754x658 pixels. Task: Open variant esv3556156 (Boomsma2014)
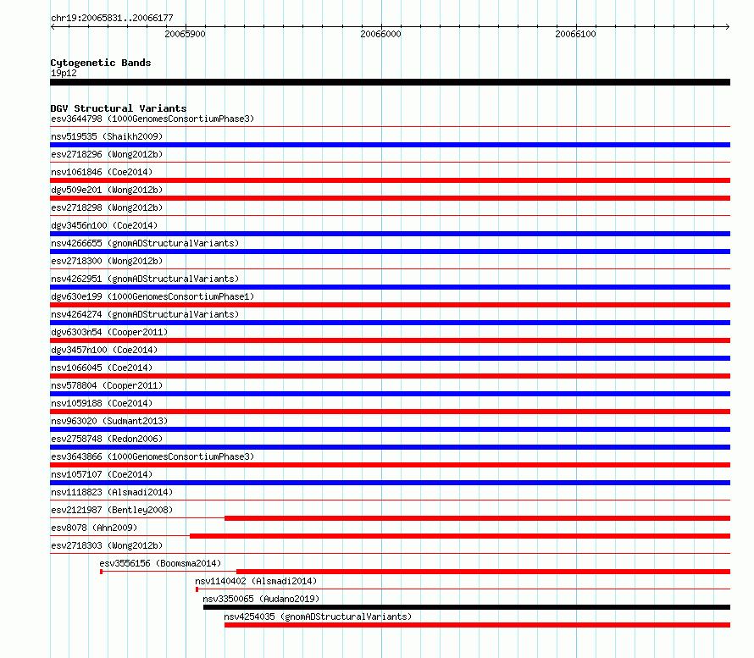coord(160,563)
